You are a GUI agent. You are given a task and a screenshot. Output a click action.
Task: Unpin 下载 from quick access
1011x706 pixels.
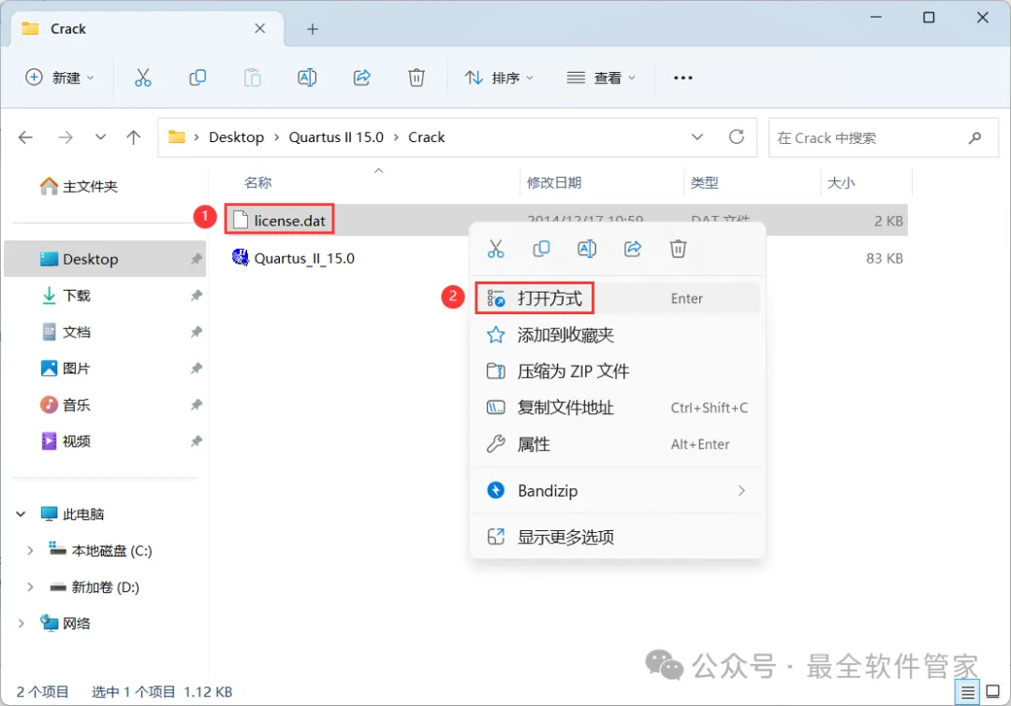pos(196,295)
